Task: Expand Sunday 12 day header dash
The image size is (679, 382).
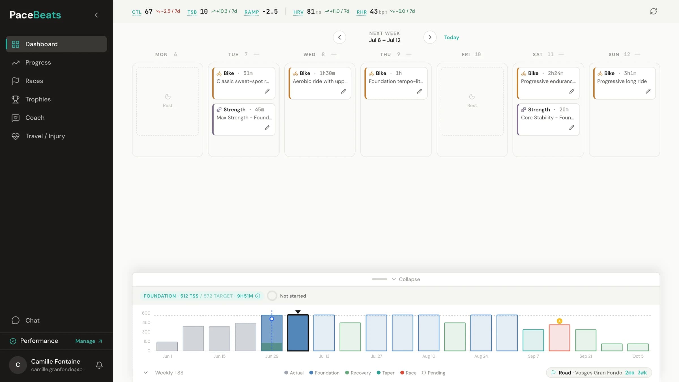Action: click(637, 54)
